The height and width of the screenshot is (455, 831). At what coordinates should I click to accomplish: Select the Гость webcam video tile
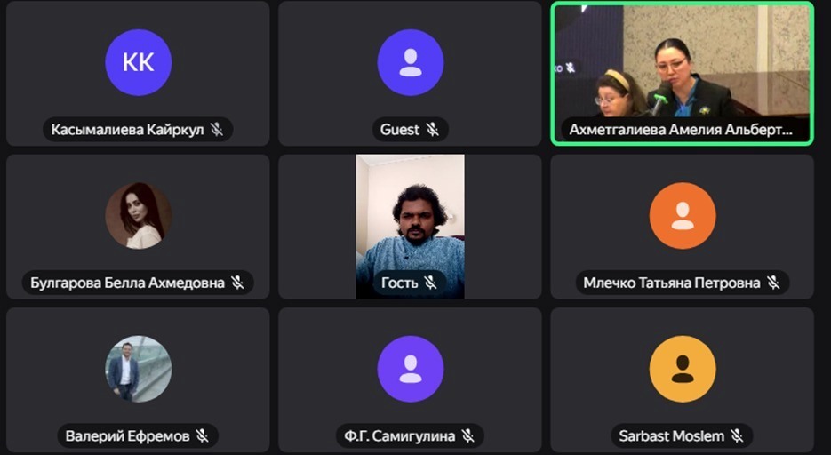click(411, 227)
